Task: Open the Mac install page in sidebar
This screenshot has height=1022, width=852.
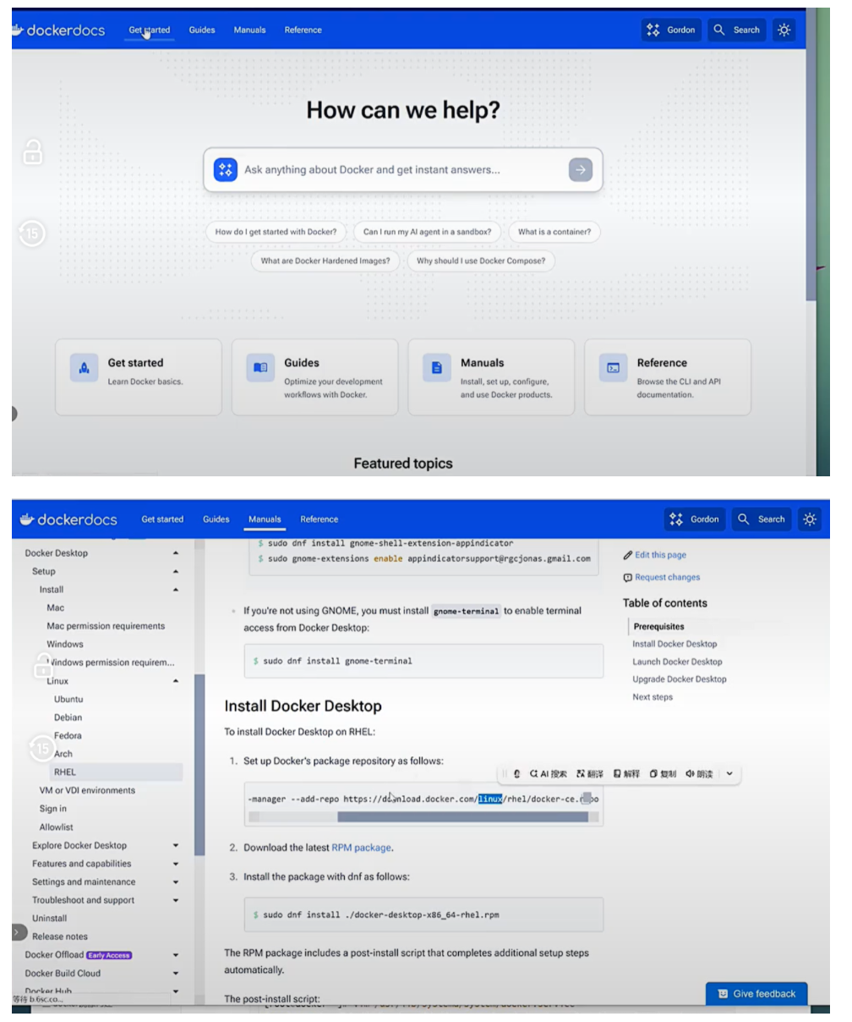Action: click(56, 607)
